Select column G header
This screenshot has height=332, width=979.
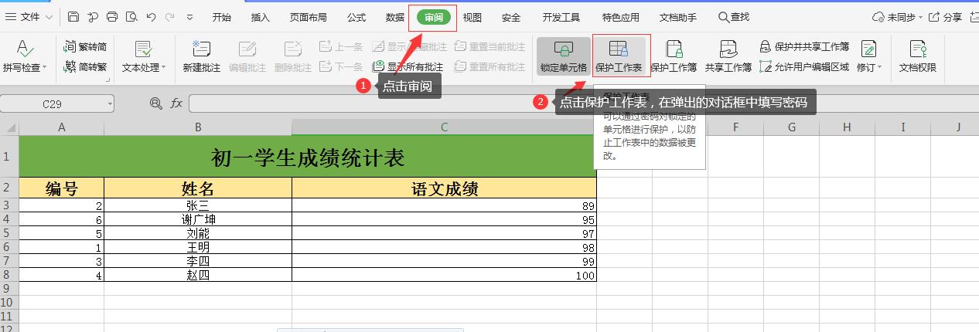click(792, 127)
